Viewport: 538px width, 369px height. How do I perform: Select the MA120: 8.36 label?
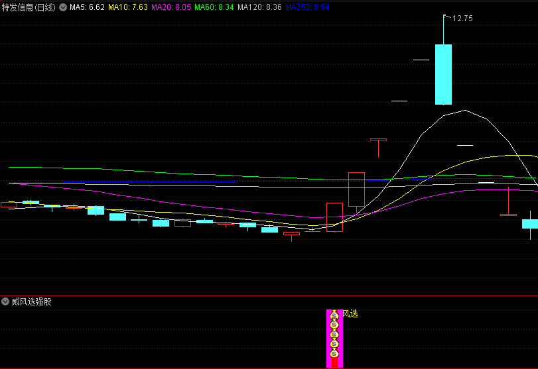tap(259, 7)
